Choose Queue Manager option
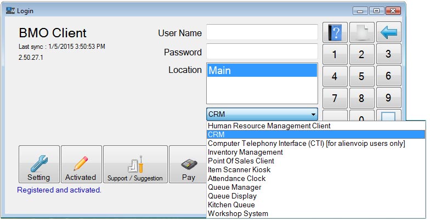 (316, 188)
